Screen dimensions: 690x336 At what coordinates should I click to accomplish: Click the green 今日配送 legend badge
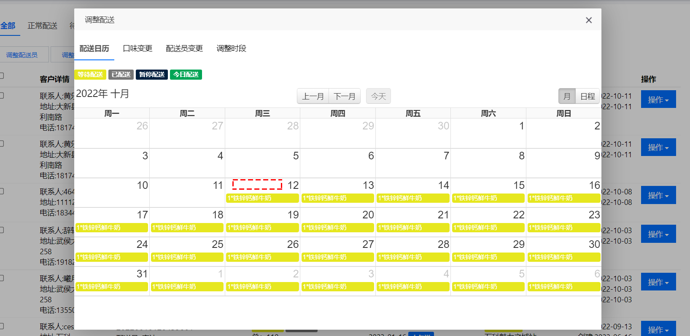pos(186,75)
